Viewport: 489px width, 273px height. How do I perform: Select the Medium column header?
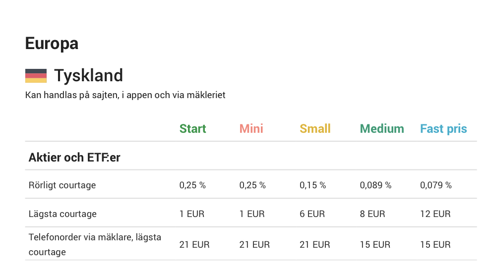(382, 129)
